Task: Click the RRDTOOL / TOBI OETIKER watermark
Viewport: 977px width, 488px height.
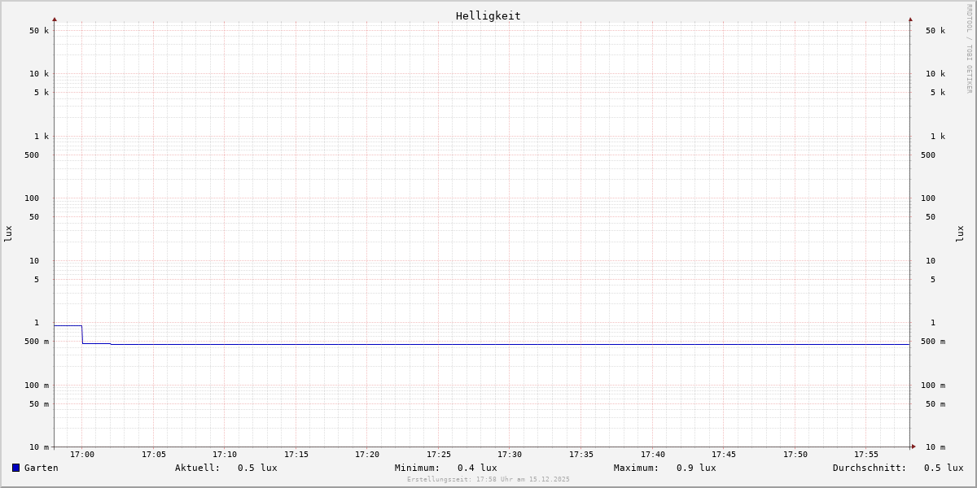Action: pyautogui.click(x=969, y=49)
